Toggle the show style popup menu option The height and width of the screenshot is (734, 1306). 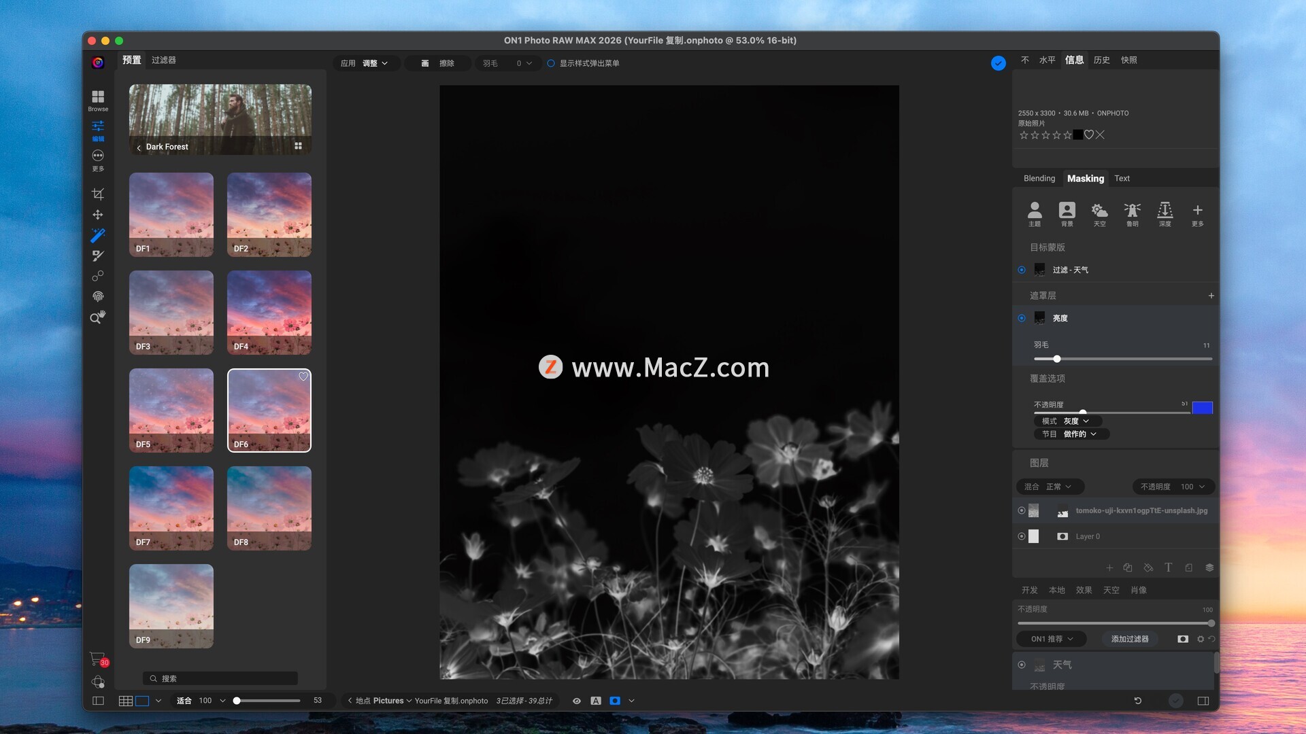click(551, 63)
